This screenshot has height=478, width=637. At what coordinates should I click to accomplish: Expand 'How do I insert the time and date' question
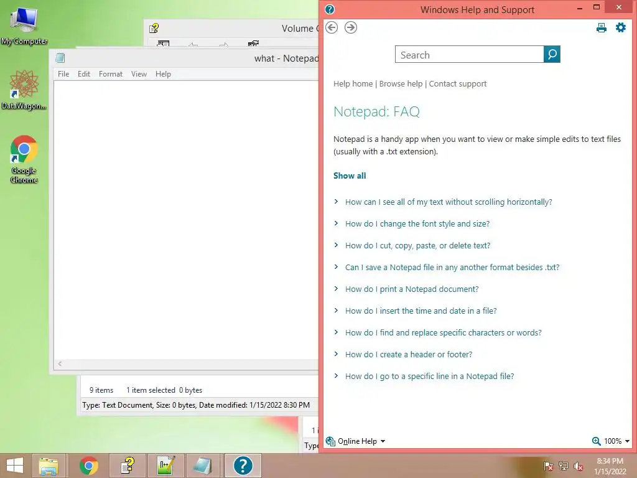[x=421, y=311]
